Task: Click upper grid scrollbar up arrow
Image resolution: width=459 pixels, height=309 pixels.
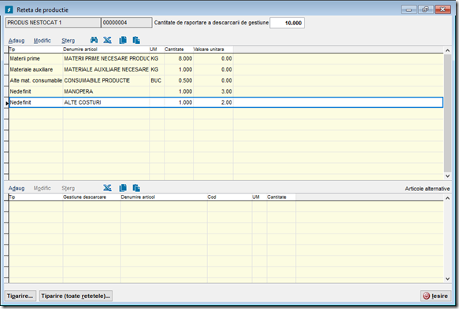Action: tap(447, 50)
